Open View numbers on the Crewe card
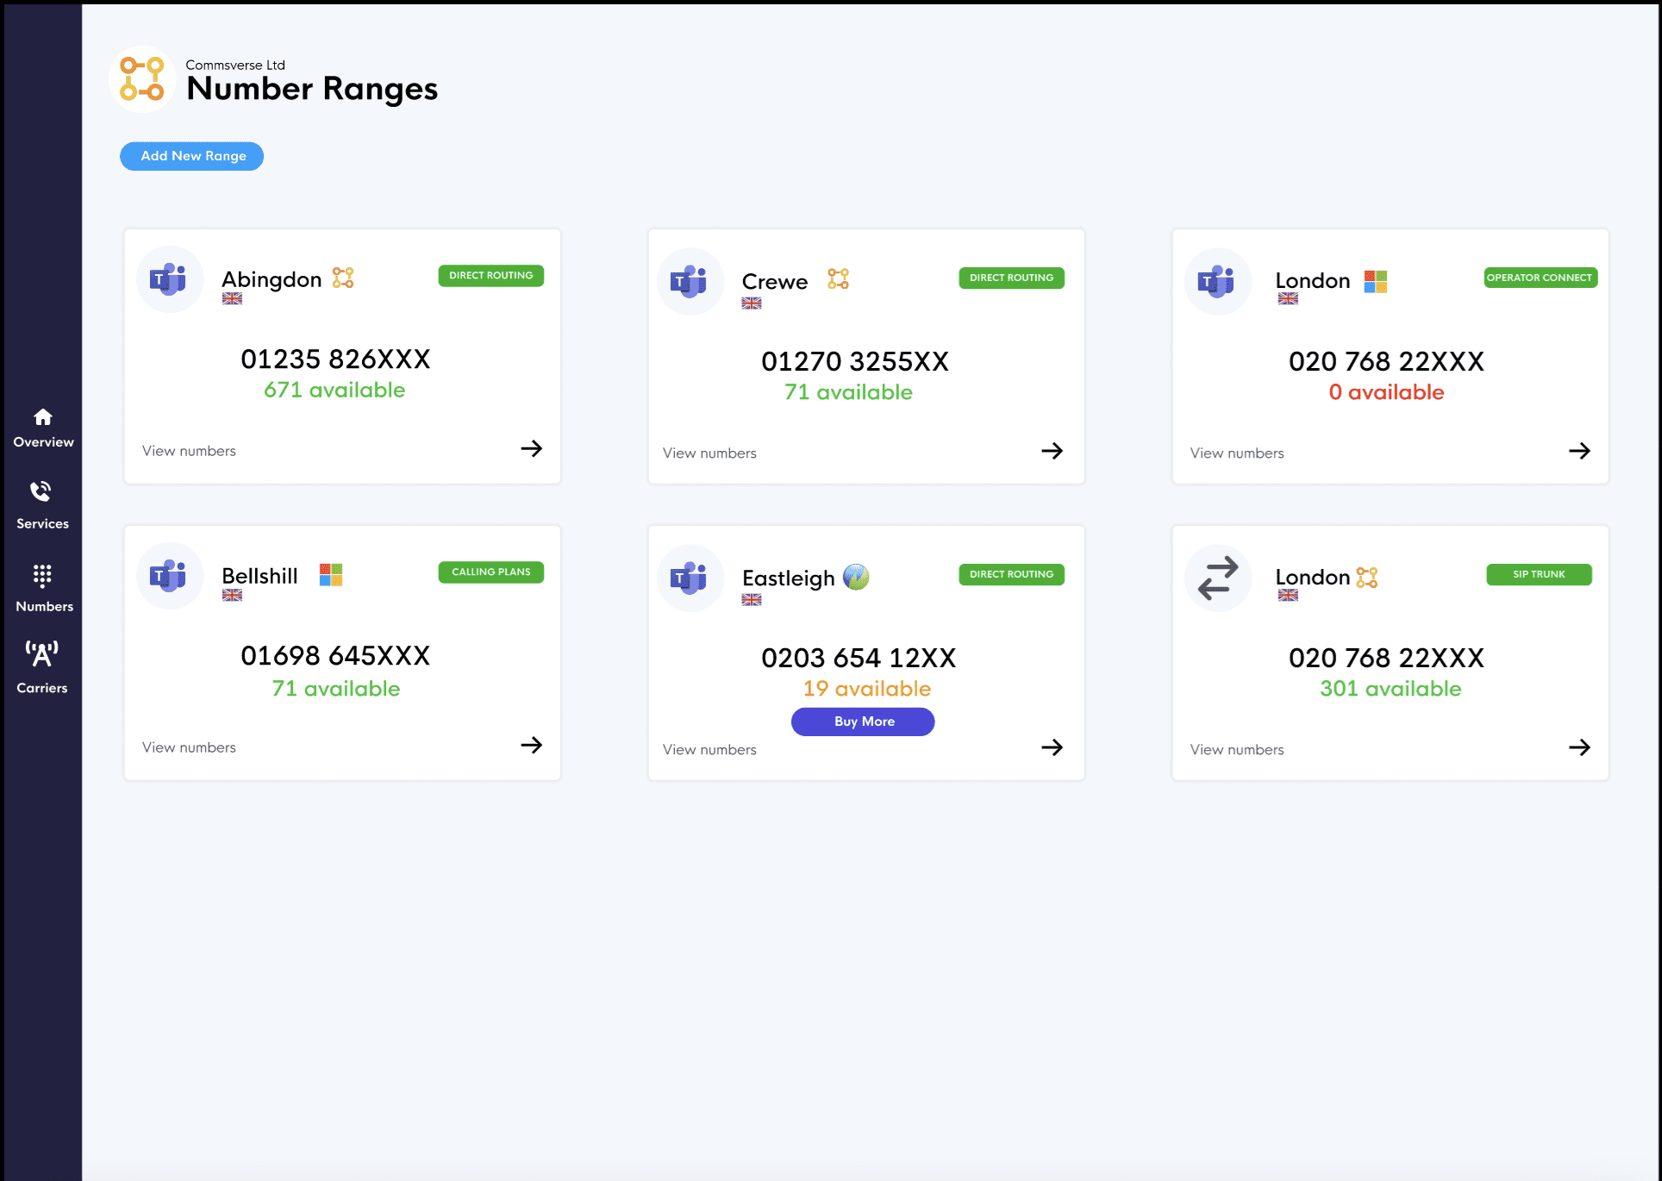1662x1181 pixels. click(x=709, y=453)
